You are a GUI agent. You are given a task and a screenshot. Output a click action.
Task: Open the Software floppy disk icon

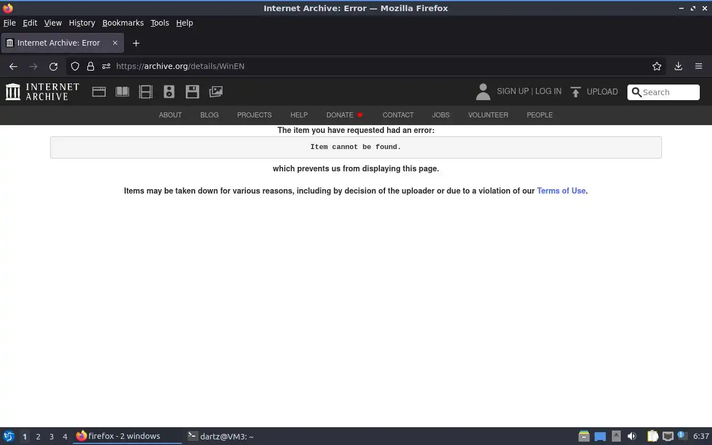coord(192,92)
